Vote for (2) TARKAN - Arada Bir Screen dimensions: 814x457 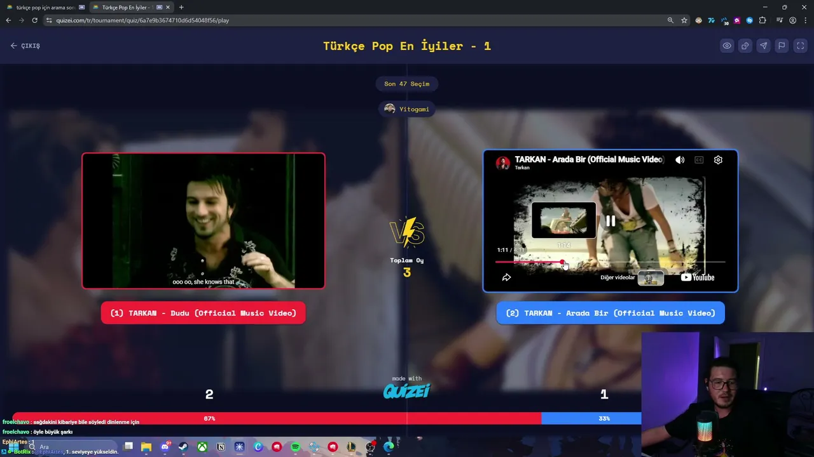(x=610, y=313)
